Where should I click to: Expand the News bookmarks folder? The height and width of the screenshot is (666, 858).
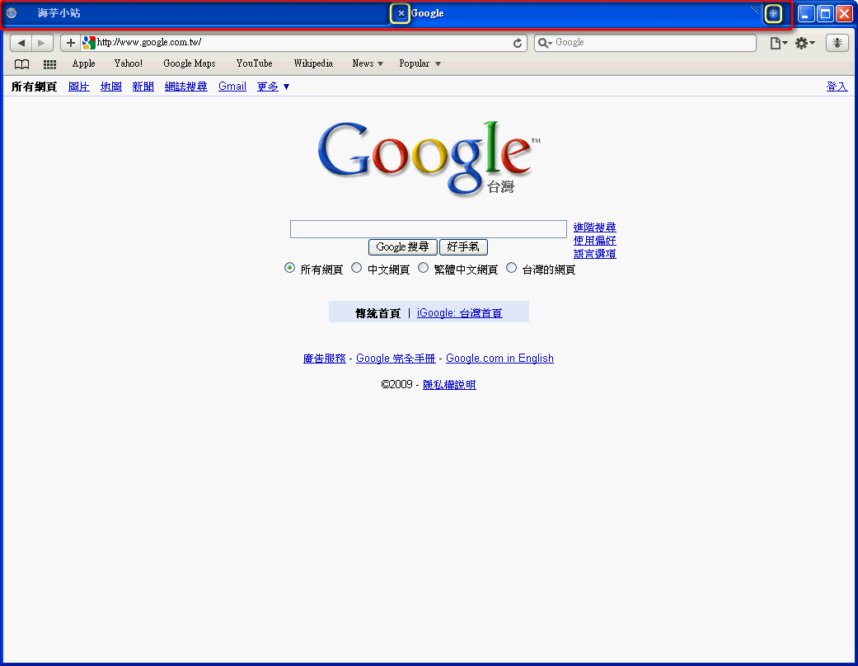tap(368, 63)
